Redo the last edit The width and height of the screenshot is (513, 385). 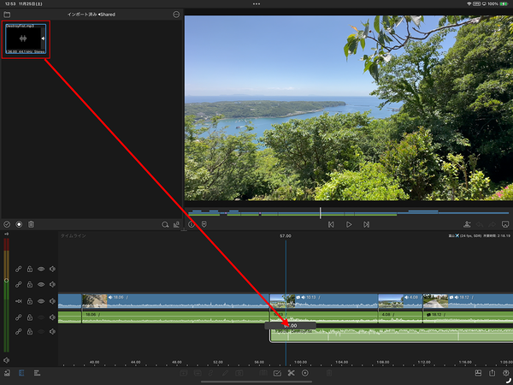(492, 224)
